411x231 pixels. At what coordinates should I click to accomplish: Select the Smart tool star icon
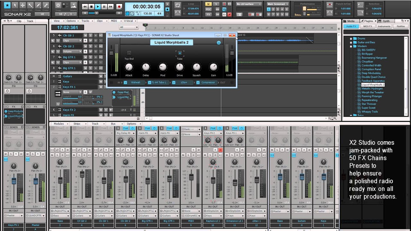coord(7,5)
